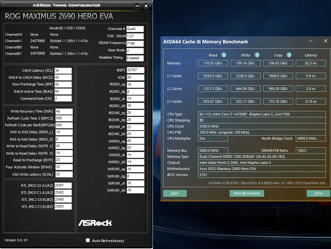Click Start Benchmark button
The image size is (331, 249).
[x=247, y=193]
